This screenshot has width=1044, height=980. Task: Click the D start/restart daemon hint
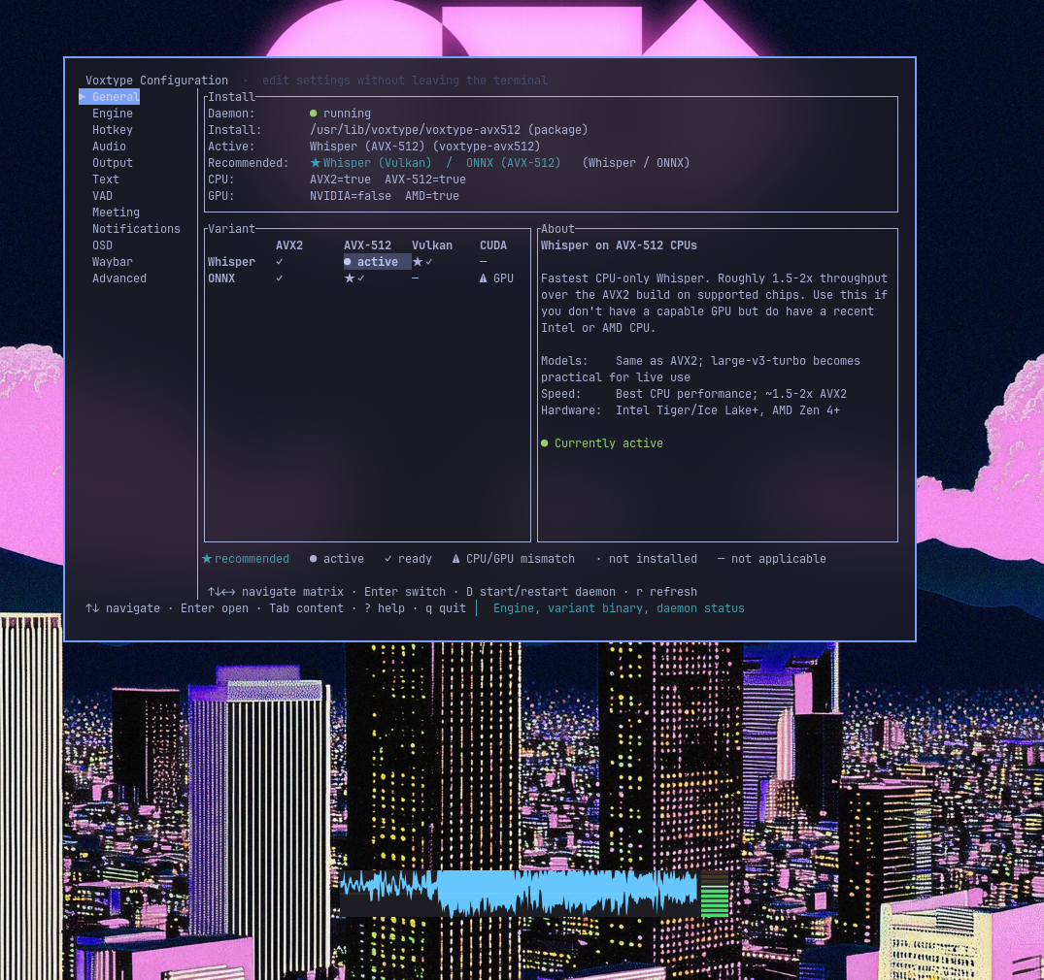tap(541, 592)
